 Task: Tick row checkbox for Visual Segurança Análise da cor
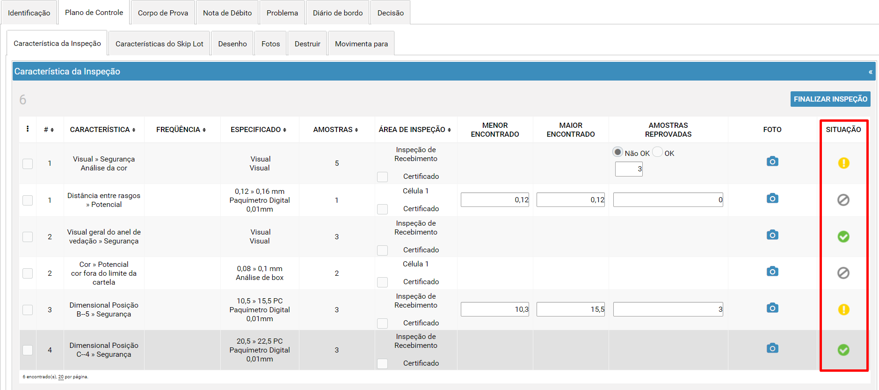pos(28,163)
